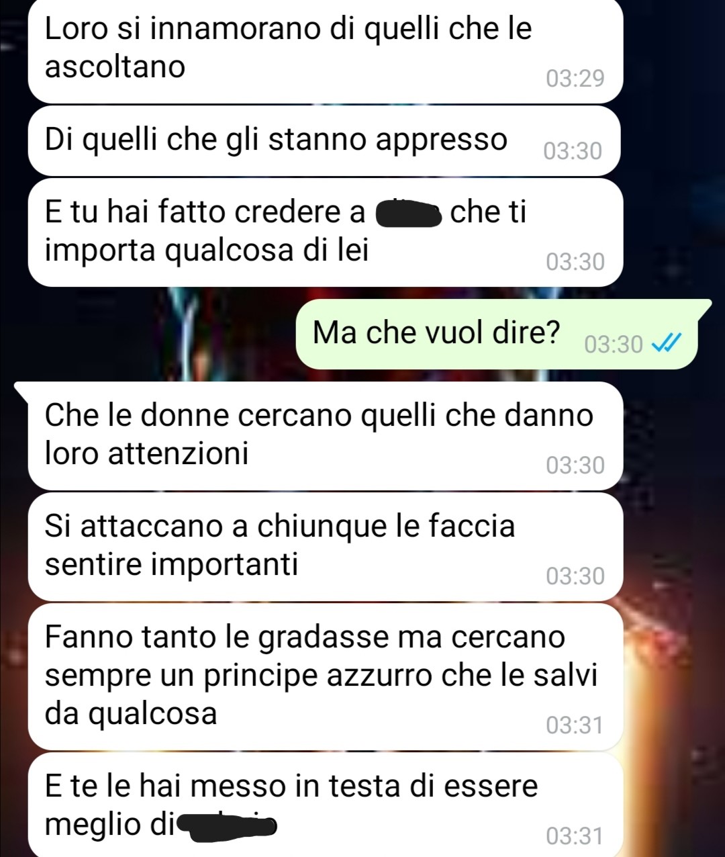Tap the blacked-out name after 'credere a'
Screen dimensions: 725x857
click(408, 214)
